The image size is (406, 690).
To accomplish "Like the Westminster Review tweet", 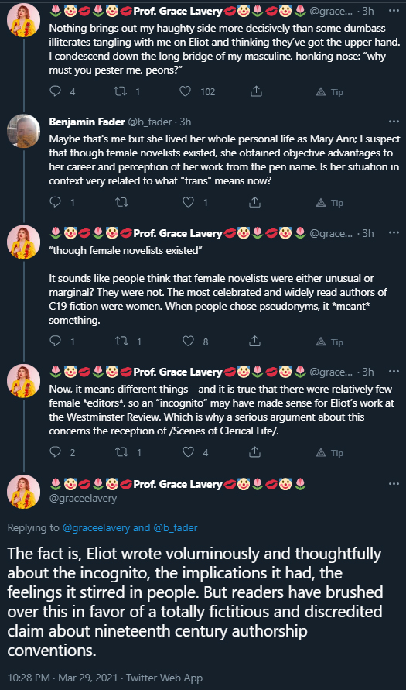I will [188, 452].
